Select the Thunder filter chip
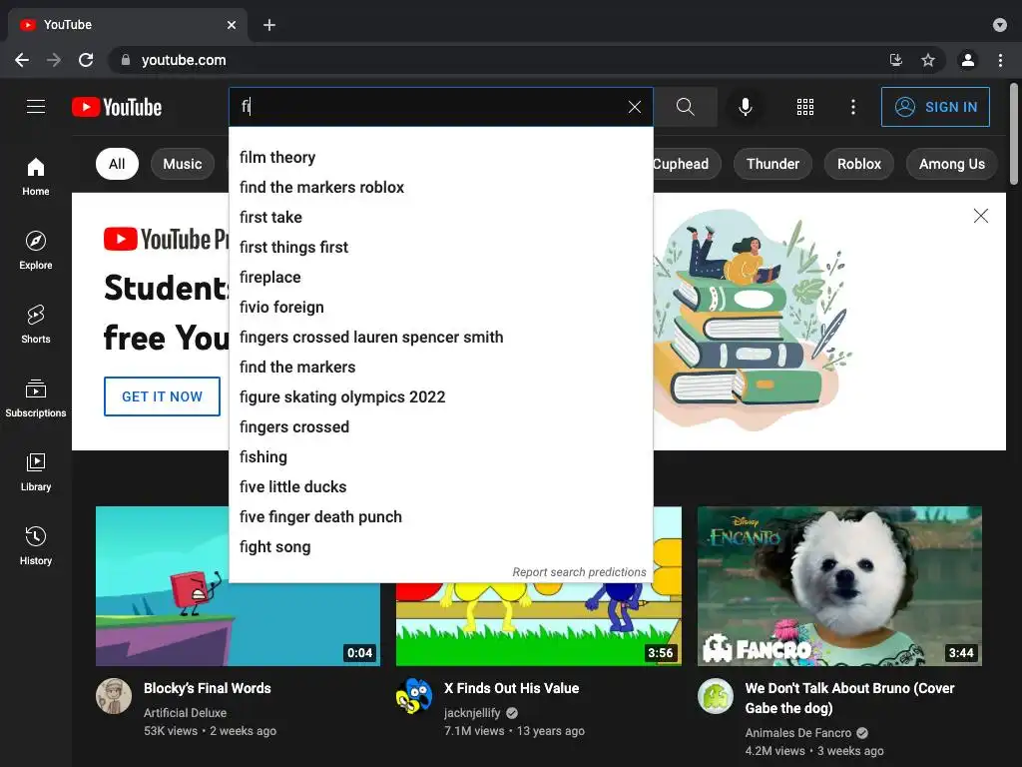1022x767 pixels. coord(773,164)
